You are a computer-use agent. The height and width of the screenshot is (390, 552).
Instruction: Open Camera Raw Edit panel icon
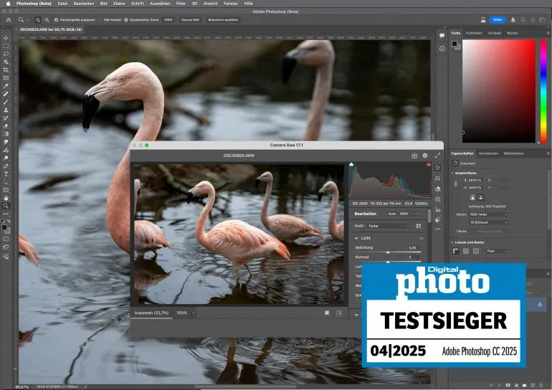(437, 168)
